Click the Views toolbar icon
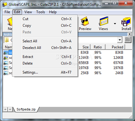135x121 pixels. pos(103,23)
